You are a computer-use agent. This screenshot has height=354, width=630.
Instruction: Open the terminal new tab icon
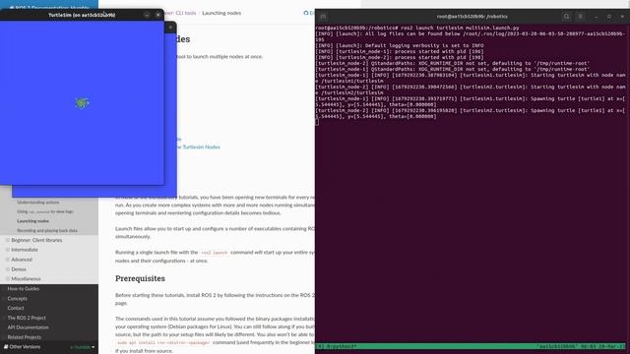coord(323,17)
